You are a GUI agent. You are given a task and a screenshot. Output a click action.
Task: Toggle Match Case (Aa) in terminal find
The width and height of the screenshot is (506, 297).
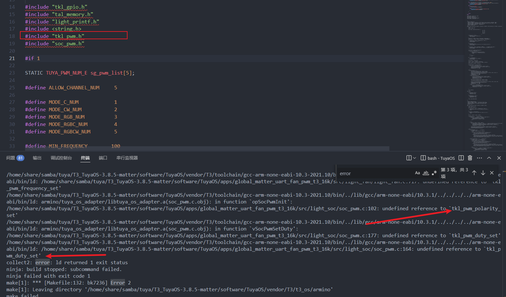pyautogui.click(x=417, y=173)
